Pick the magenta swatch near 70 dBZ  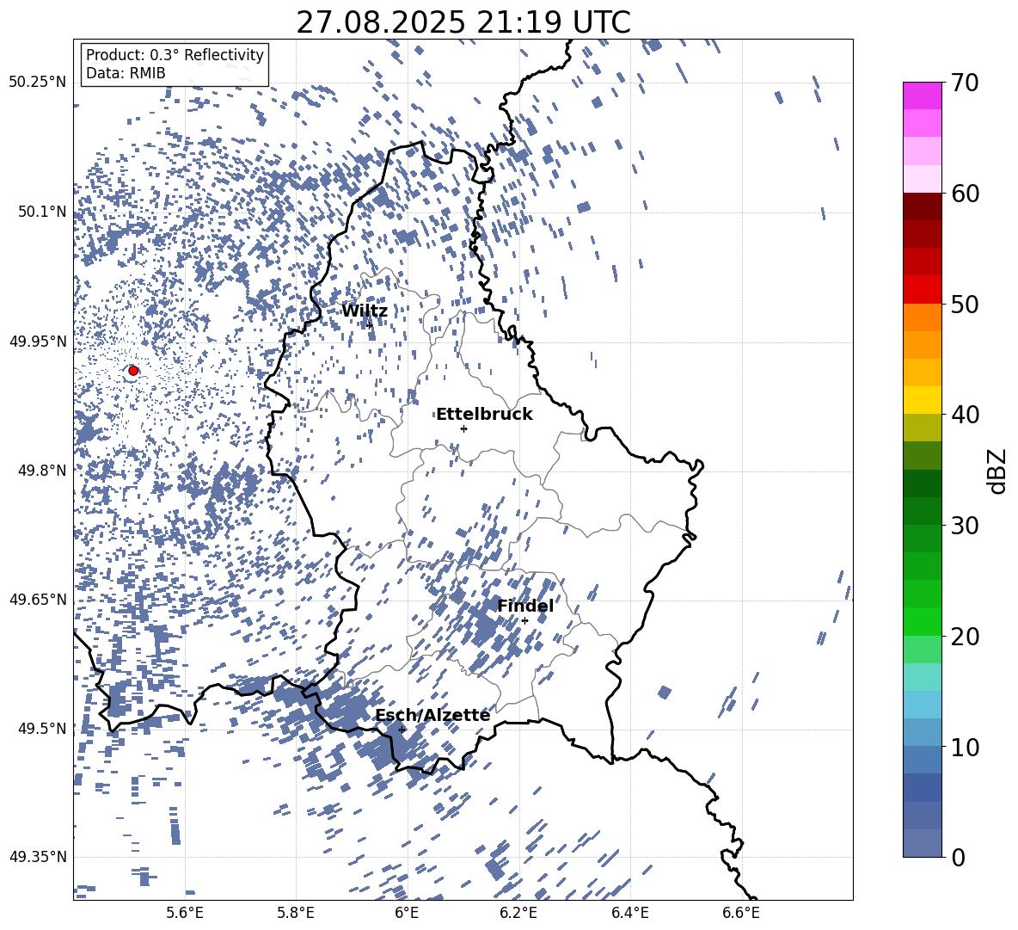922,95
